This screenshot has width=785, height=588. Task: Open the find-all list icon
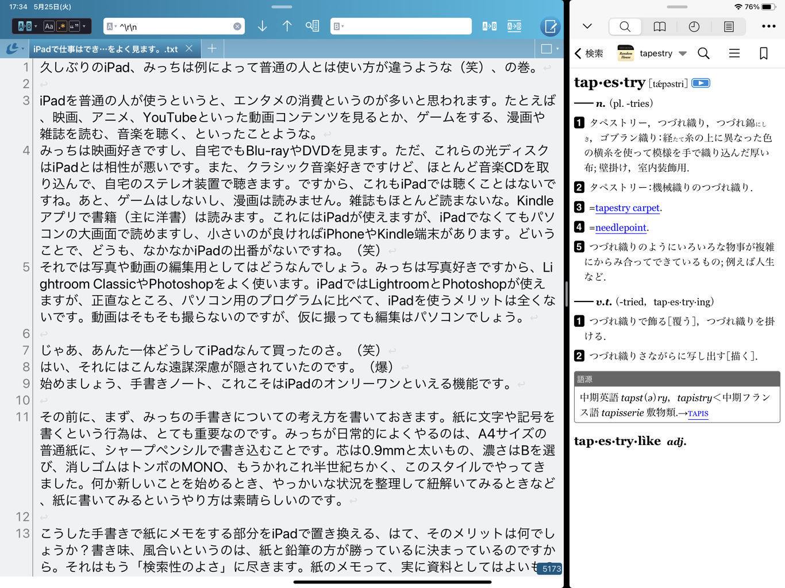312,26
